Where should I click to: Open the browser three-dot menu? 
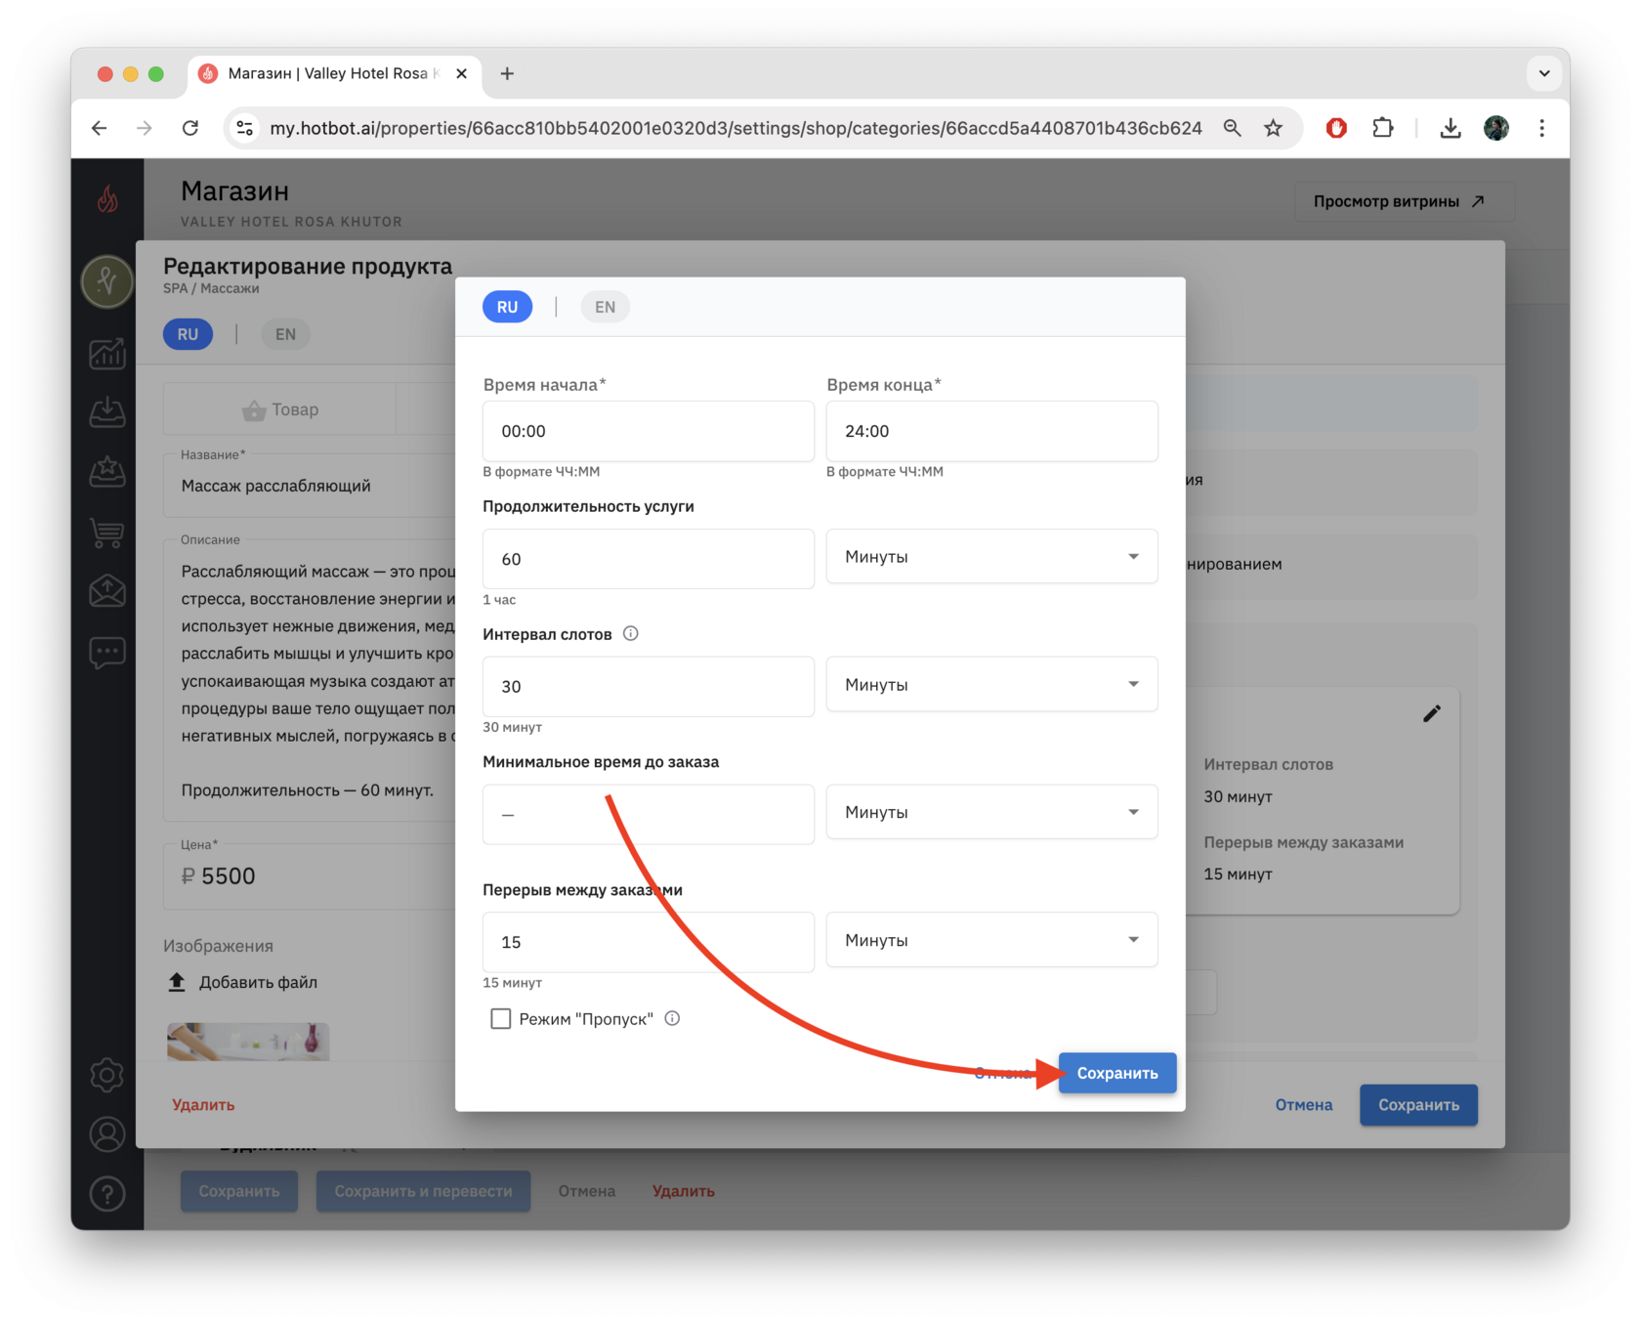coord(1542,128)
